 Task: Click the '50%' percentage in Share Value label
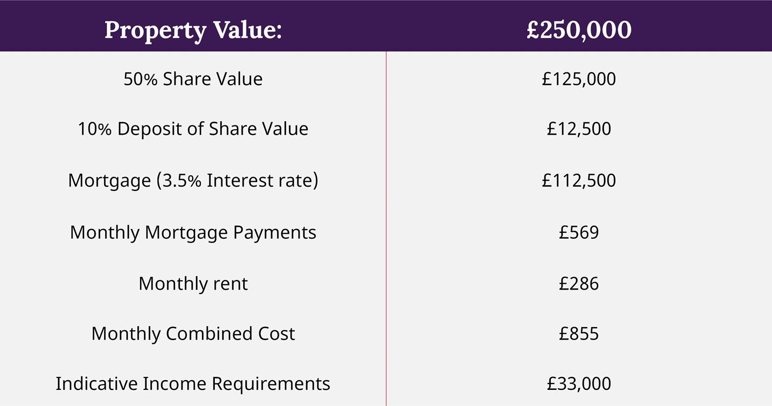point(141,79)
